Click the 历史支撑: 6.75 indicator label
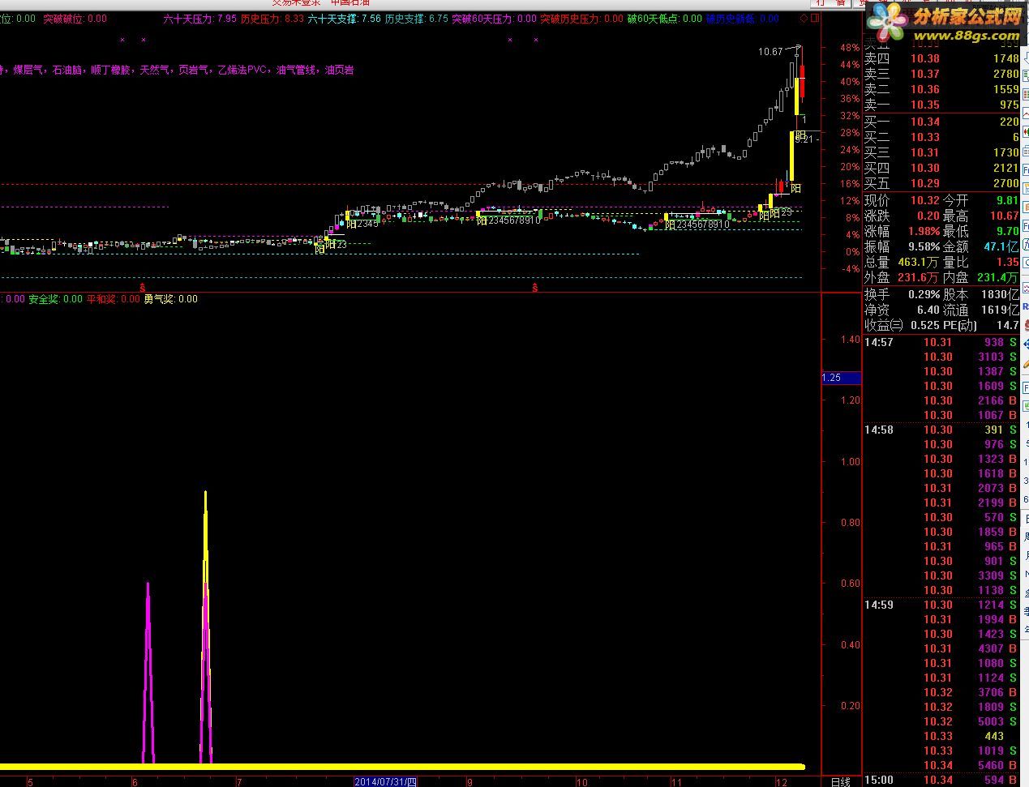 coord(417,19)
